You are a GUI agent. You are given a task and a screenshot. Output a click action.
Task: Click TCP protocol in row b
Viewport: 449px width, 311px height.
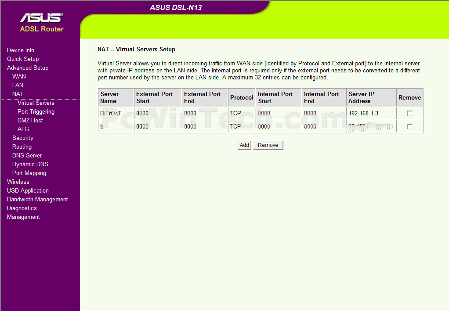[x=235, y=126]
